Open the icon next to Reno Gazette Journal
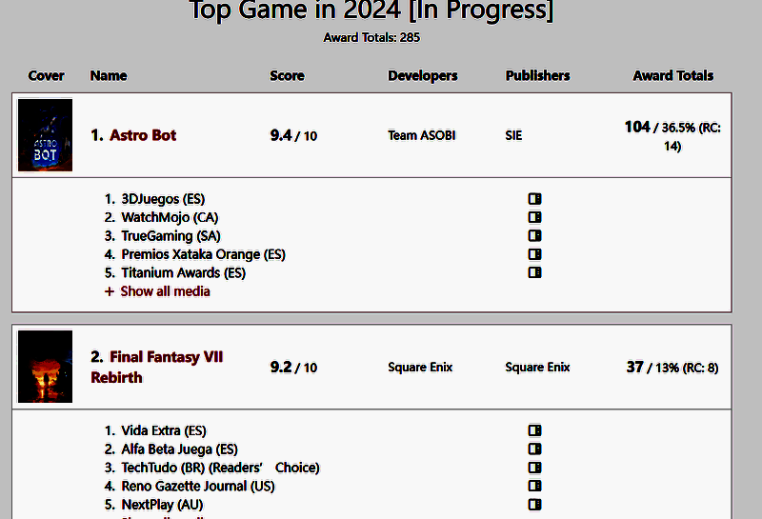This screenshot has height=519, width=762. pos(534,486)
